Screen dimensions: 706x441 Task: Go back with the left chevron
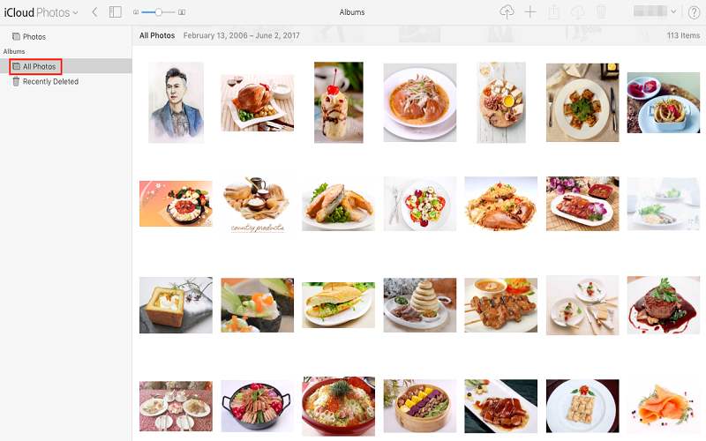[x=94, y=12]
